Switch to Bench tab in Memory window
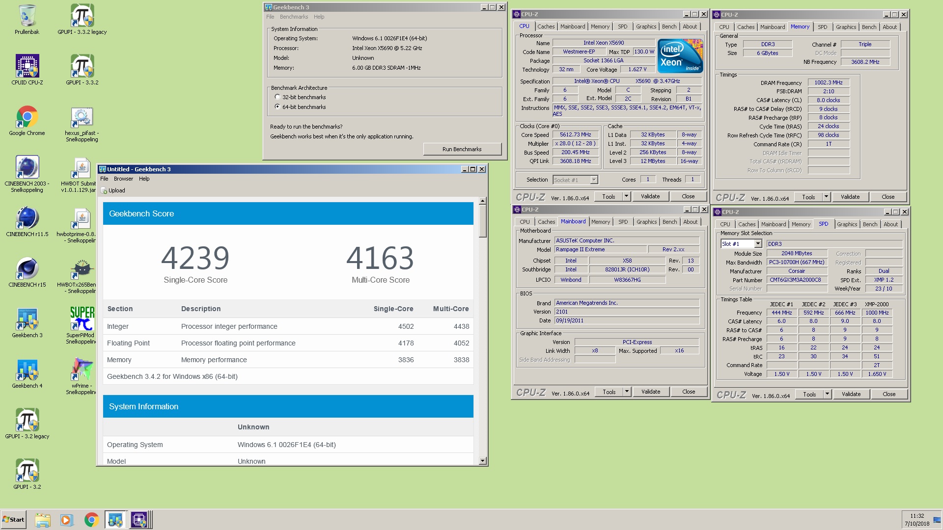The width and height of the screenshot is (943, 530). (x=868, y=27)
